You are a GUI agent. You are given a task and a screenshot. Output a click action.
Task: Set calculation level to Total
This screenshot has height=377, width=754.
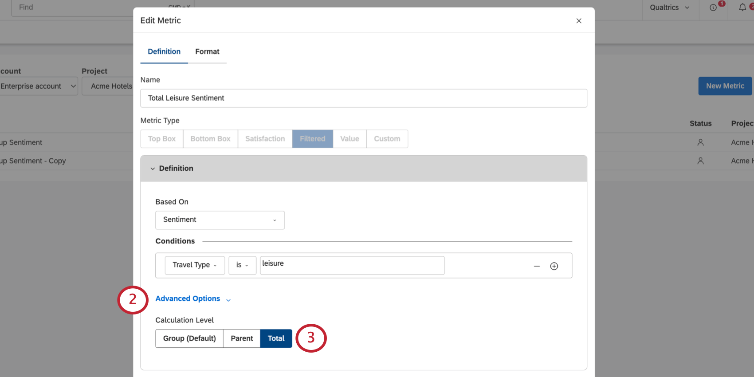[x=276, y=338]
